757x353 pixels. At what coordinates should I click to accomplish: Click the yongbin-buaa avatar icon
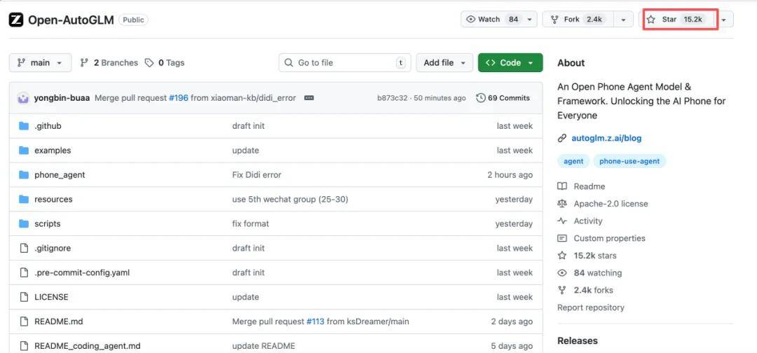(22, 98)
